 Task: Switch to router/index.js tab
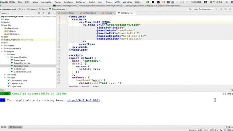(67, 13)
